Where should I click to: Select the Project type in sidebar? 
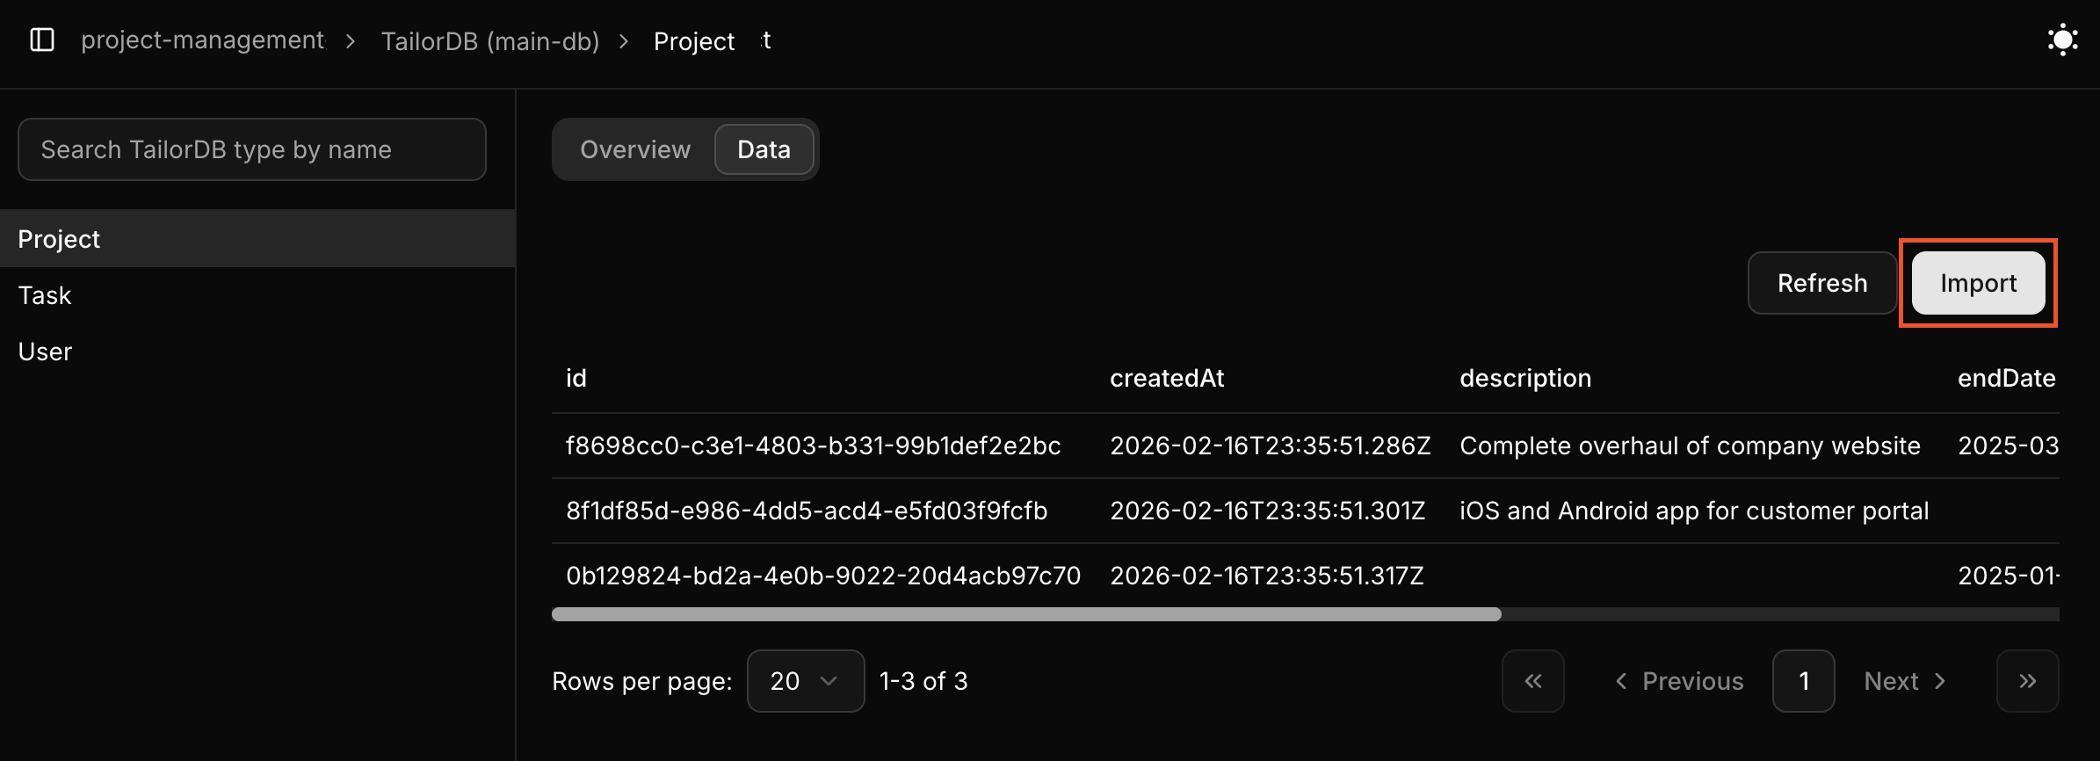(x=58, y=238)
